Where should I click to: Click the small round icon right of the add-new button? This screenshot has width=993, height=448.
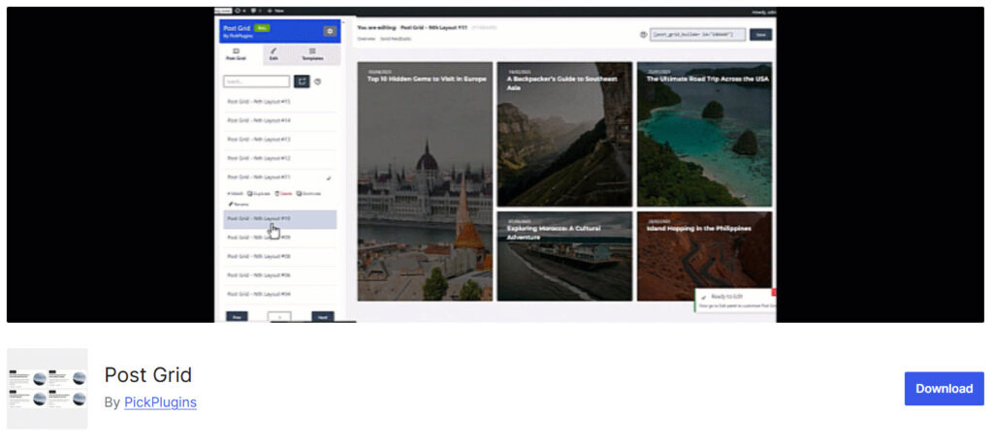click(318, 81)
